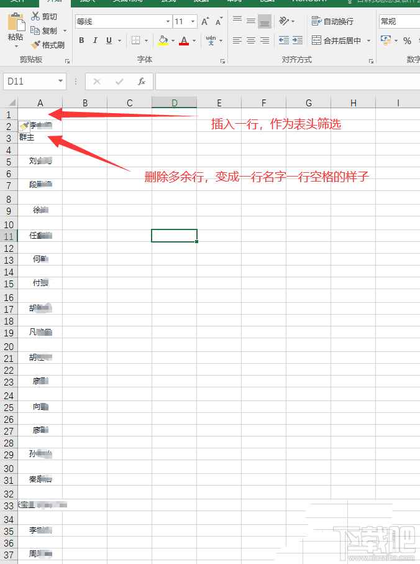The height and width of the screenshot is (564, 420).
Task: Increase indent icon
Action: (x=298, y=40)
